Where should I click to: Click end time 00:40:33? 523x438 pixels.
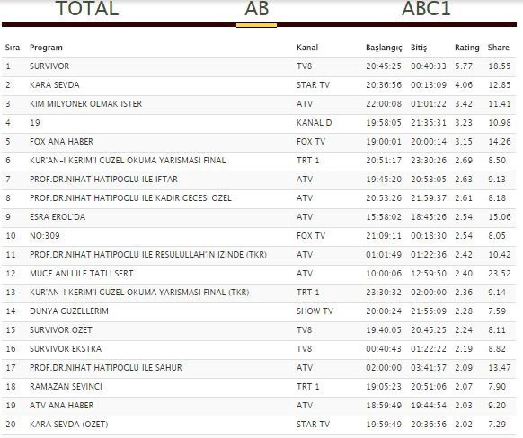pos(429,66)
